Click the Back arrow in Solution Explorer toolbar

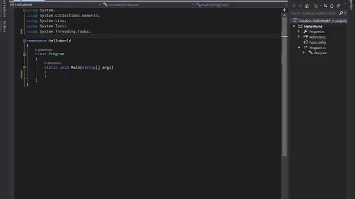coord(294,6)
